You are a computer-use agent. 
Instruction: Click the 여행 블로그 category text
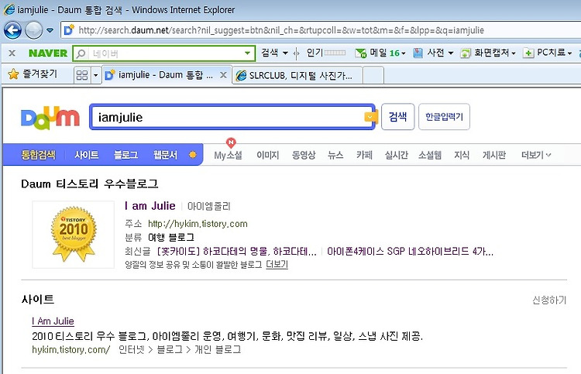tap(171, 238)
